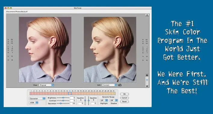Click the camera snapshot icon beside Edit
213x114 pixels.
click(x=120, y=85)
